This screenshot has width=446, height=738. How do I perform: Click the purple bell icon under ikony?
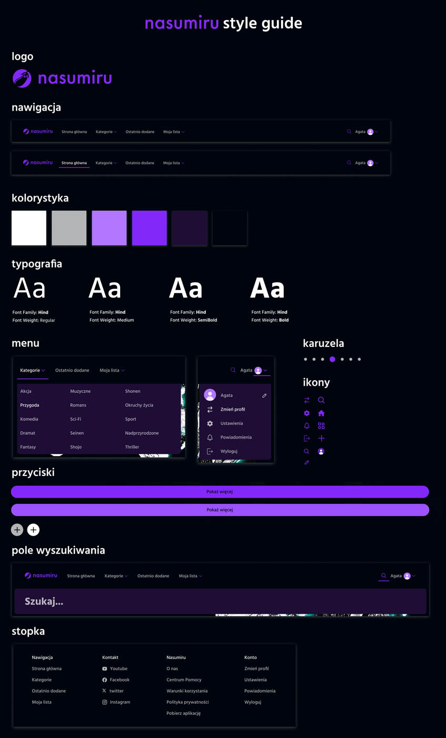click(307, 426)
